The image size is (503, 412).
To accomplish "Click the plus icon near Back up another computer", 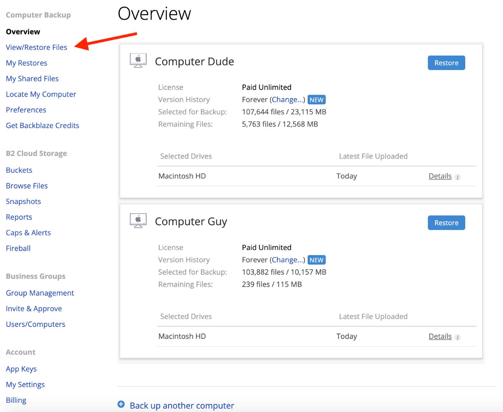I will pyautogui.click(x=121, y=404).
